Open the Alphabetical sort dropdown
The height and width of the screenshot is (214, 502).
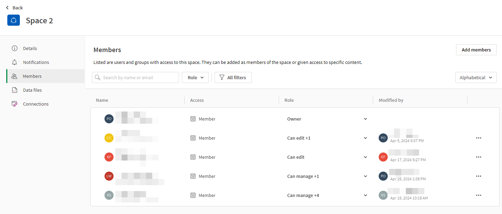(476, 77)
